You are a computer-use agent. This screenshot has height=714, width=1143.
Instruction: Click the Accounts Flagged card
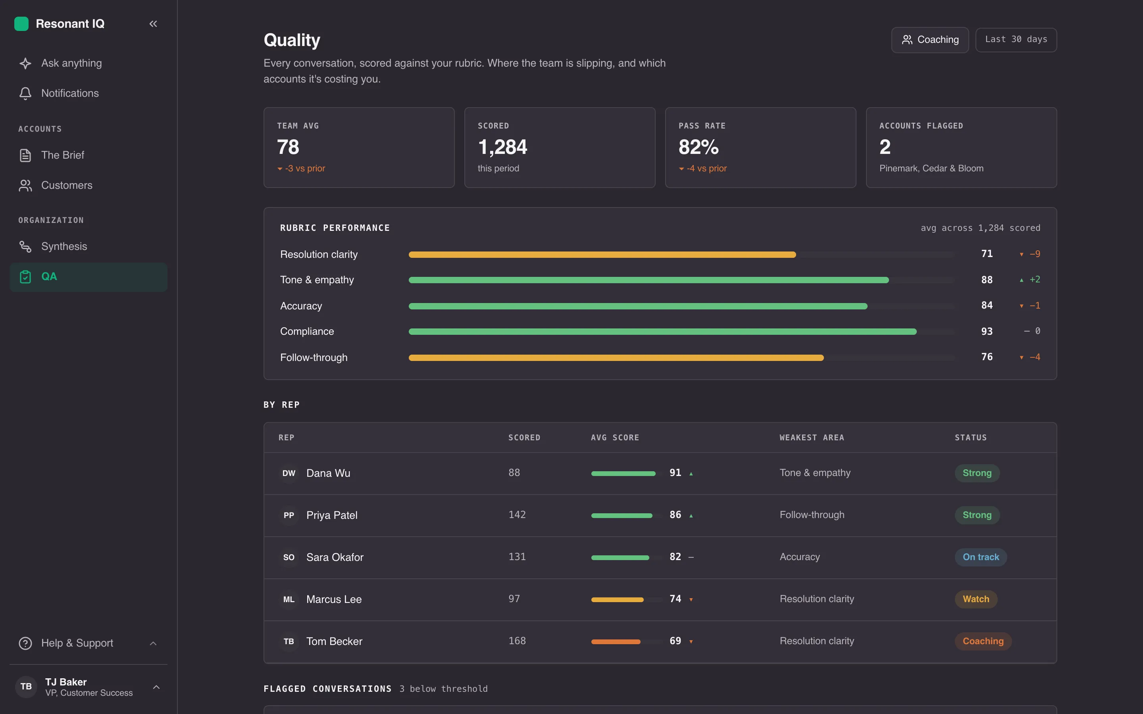pos(961,147)
